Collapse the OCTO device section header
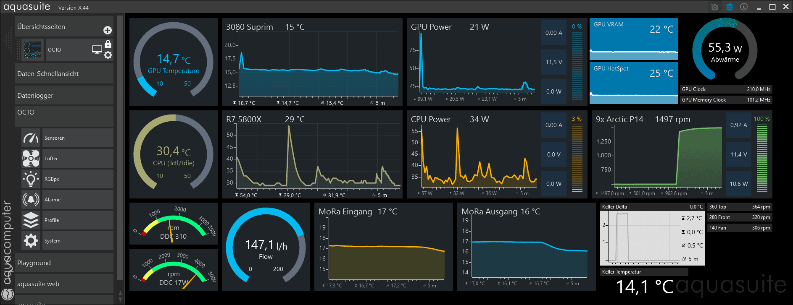The height and width of the screenshot is (305, 793). (64, 116)
